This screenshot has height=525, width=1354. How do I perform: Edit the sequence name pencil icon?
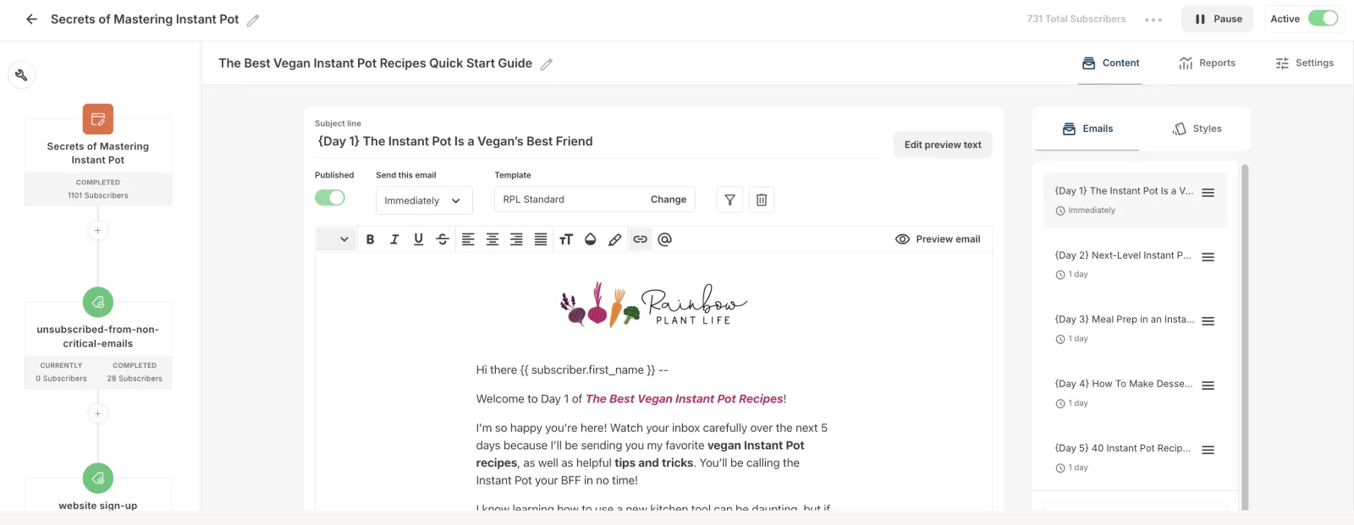[253, 19]
